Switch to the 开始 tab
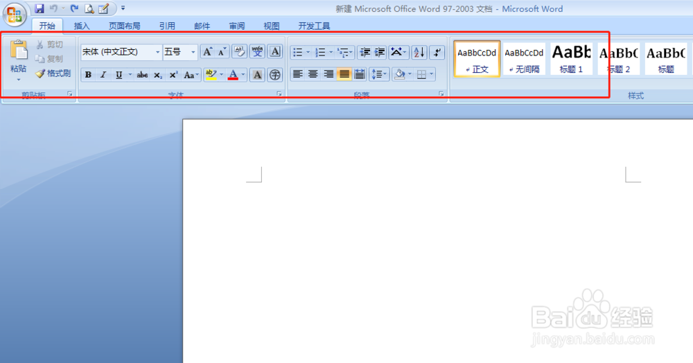The height and width of the screenshot is (363, 693). [47, 26]
